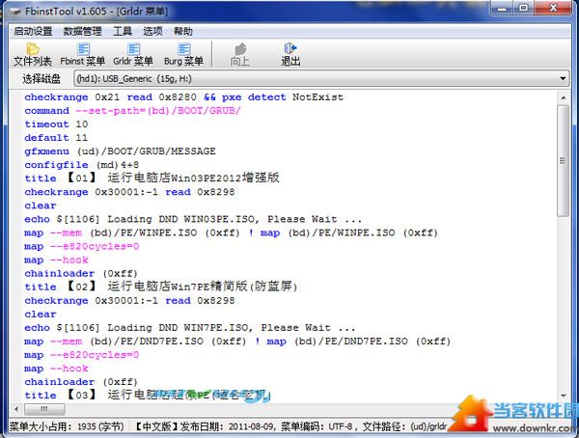The height and width of the screenshot is (438, 579).
Task: Click the dropdown arrow of the disk selector
Action: [563, 79]
